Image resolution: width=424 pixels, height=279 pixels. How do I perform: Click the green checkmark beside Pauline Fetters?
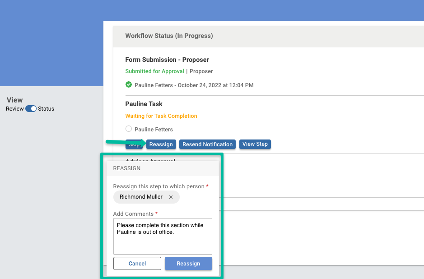click(x=128, y=84)
